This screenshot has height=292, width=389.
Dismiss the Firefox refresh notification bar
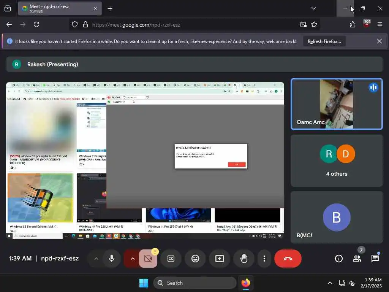point(380,41)
